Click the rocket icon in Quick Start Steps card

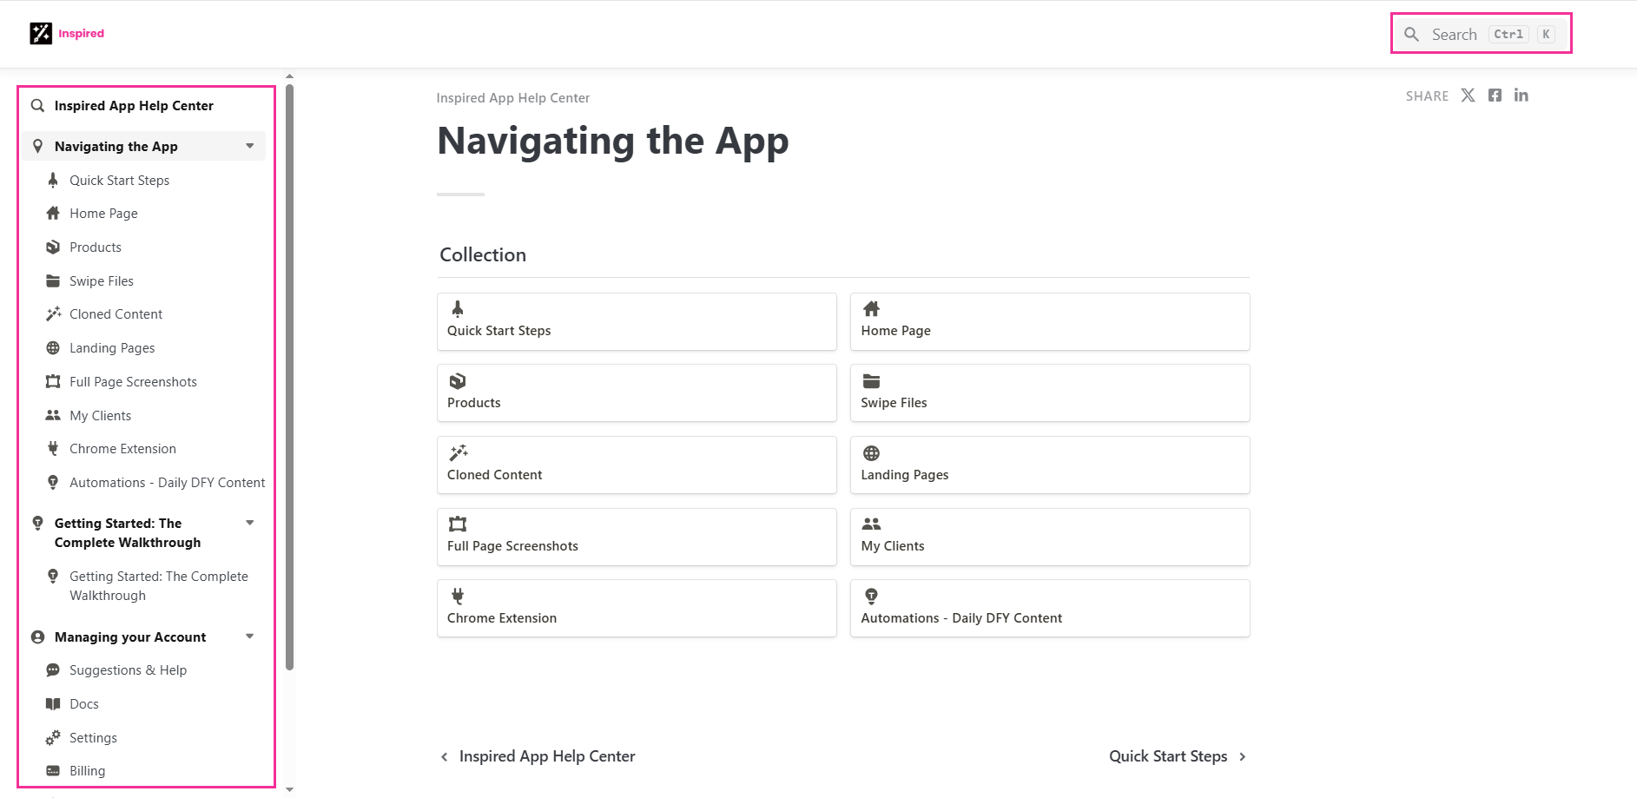458,308
